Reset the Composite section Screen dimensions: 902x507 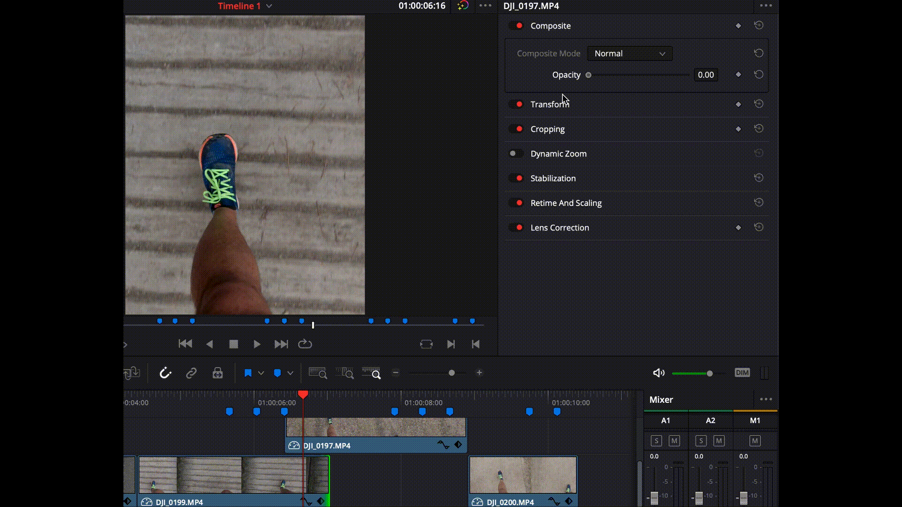coord(758,25)
